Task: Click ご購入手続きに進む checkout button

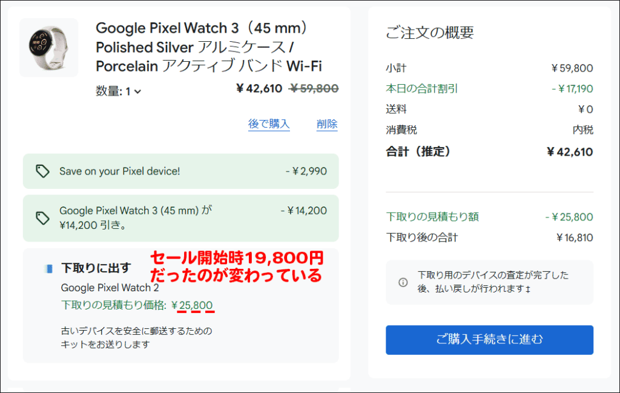Action: (x=489, y=340)
